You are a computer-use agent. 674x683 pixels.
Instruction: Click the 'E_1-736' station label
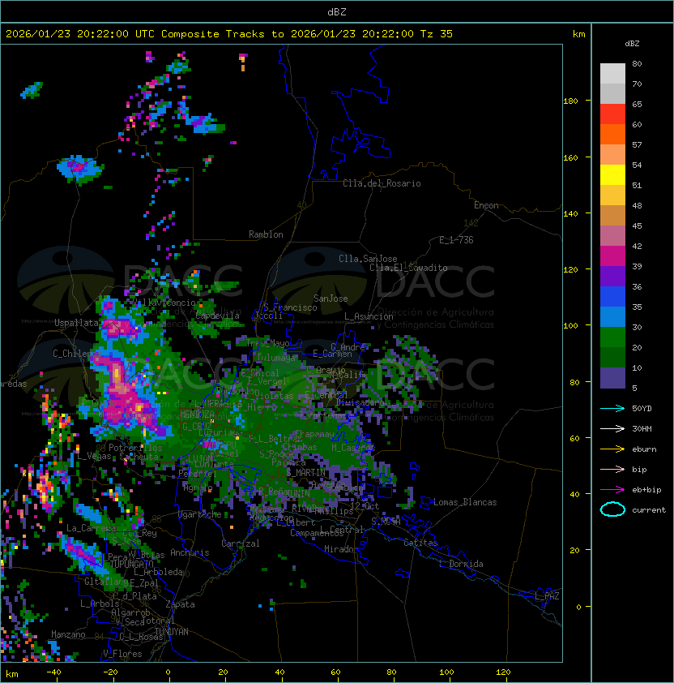pos(456,240)
